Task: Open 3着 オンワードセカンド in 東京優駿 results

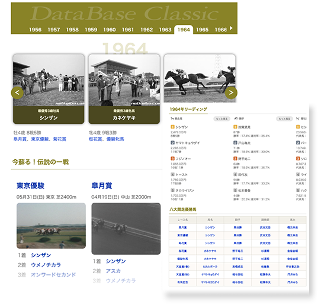Action: coord(53,275)
